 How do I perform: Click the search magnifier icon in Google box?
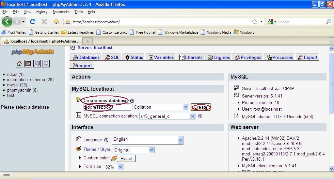(328, 22)
